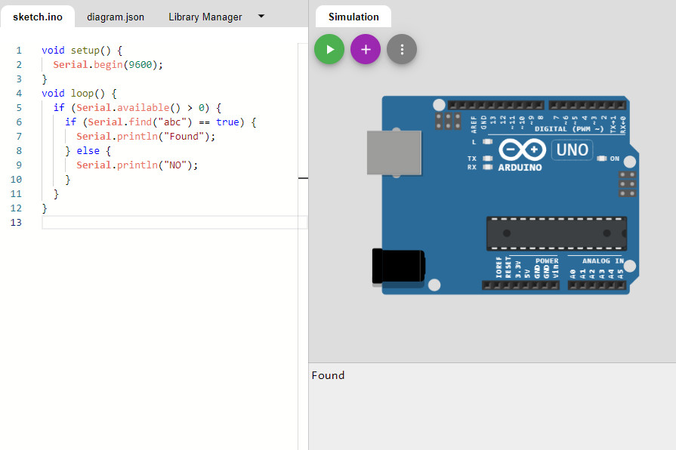Image resolution: width=676 pixels, height=450 pixels.
Task: Expand the editor tabs dropdown arrow
Action: [x=261, y=16]
